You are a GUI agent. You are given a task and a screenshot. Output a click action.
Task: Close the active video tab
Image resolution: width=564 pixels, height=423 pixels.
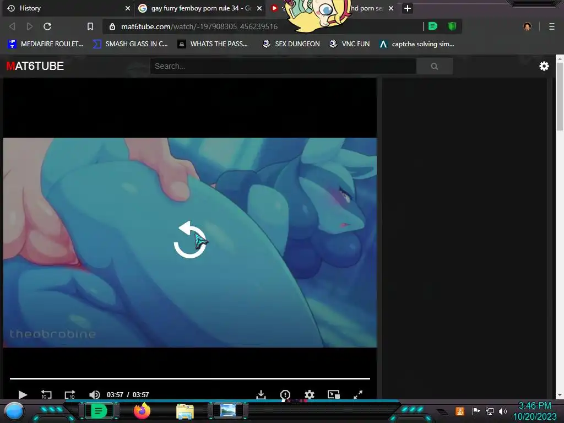click(391, 8)
